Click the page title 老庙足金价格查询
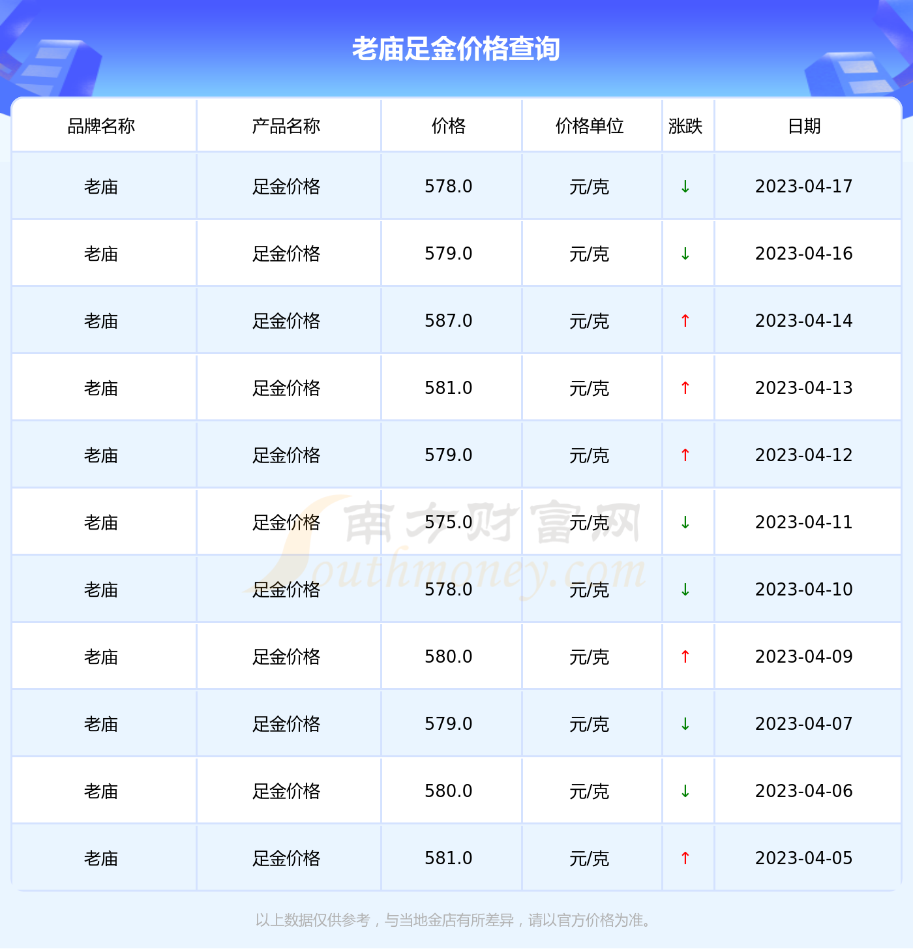Screen dimensions: 913x949 tap(456, 49)
